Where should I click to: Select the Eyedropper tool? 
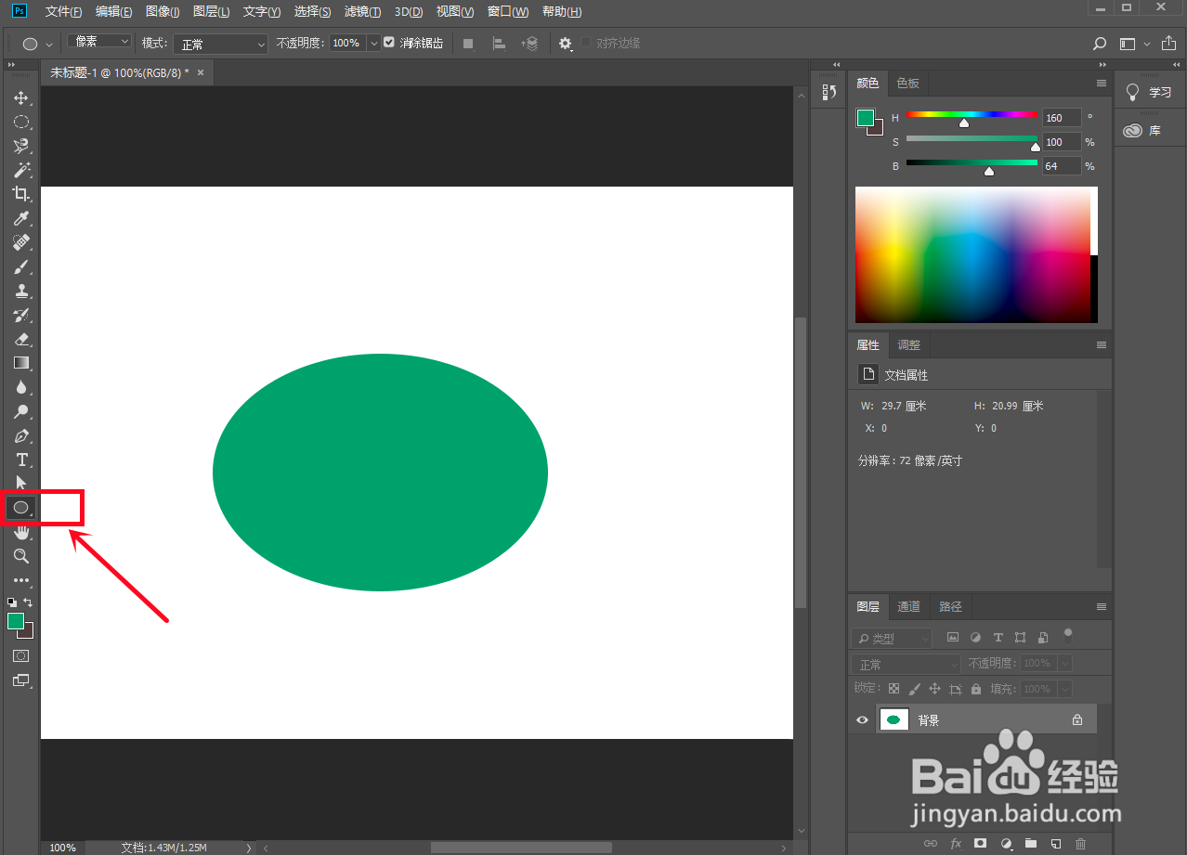pyautogui.click(x=20, y=218)
